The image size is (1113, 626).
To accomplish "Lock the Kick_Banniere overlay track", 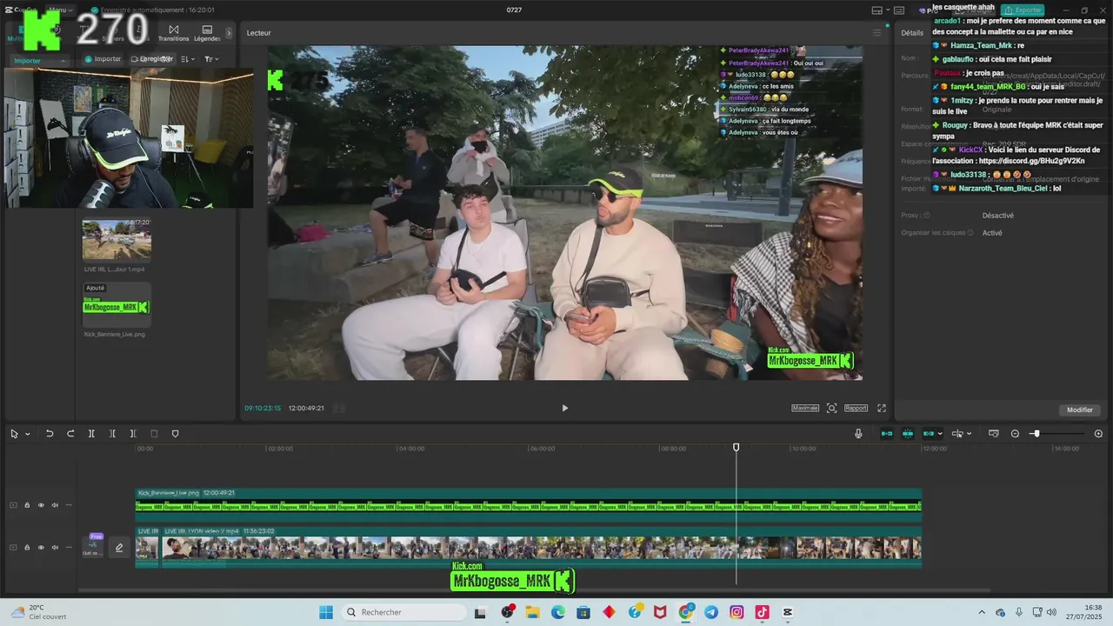I will tap(27, 505).
